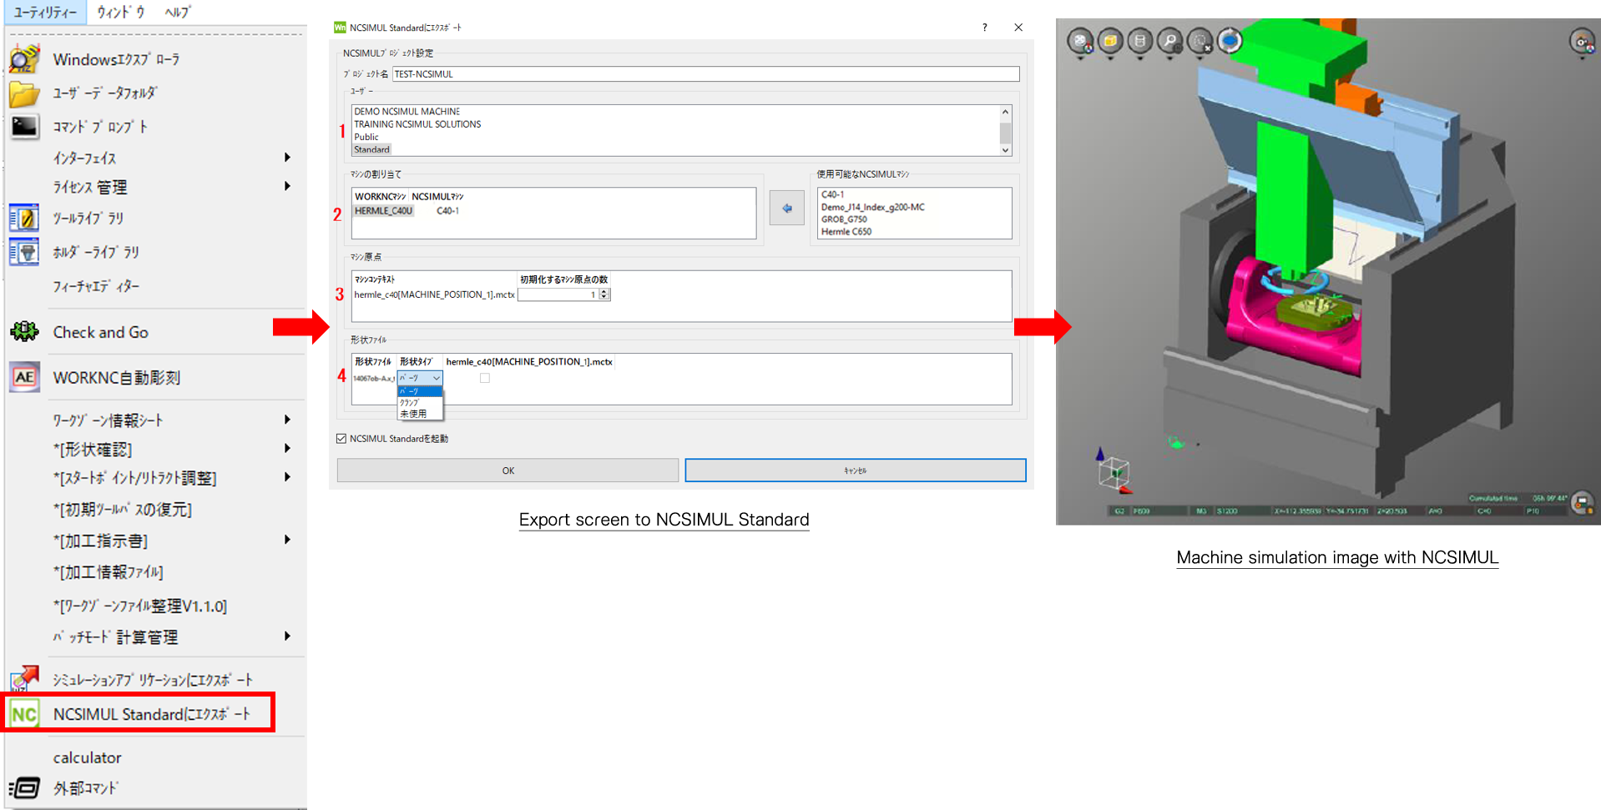Select the Check and Go menu entry
The image size is (1601, 810).
pyautogui.click(x=100, y=332)
